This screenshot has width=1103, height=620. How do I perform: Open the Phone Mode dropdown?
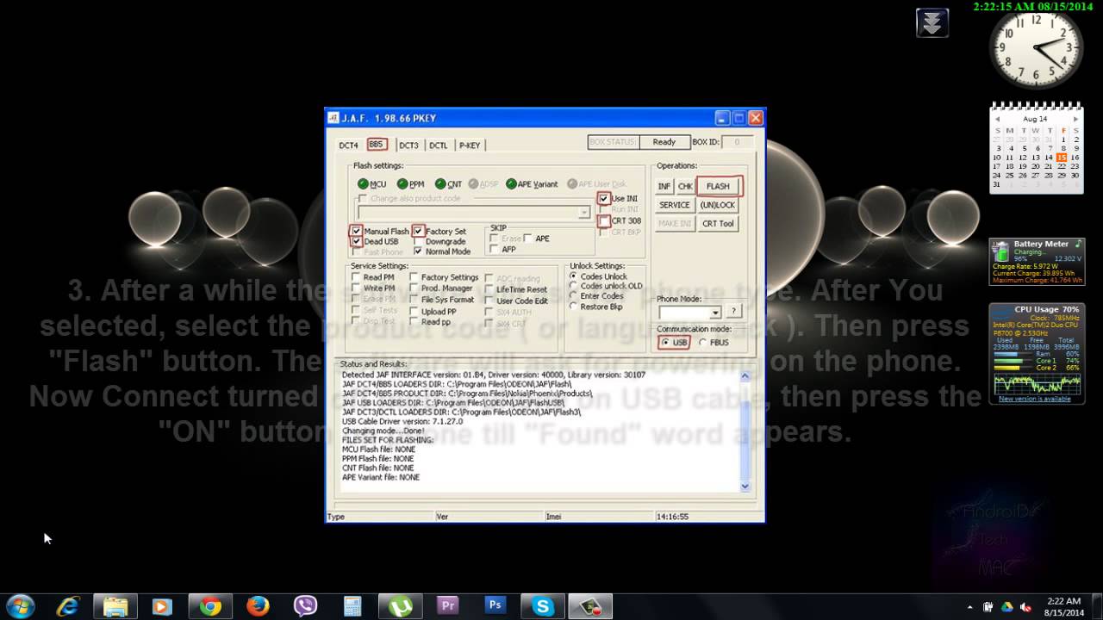[715, 313]
